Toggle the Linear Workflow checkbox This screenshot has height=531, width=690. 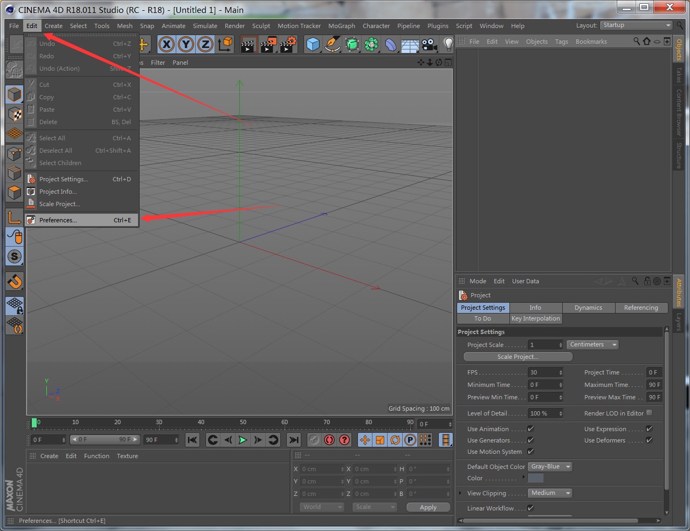click(x=530, y=508)
